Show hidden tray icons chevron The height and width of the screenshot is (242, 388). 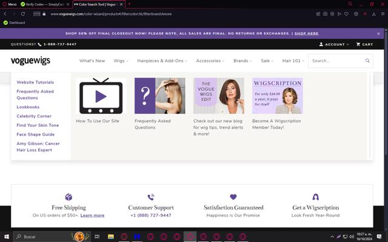point(332,237)
